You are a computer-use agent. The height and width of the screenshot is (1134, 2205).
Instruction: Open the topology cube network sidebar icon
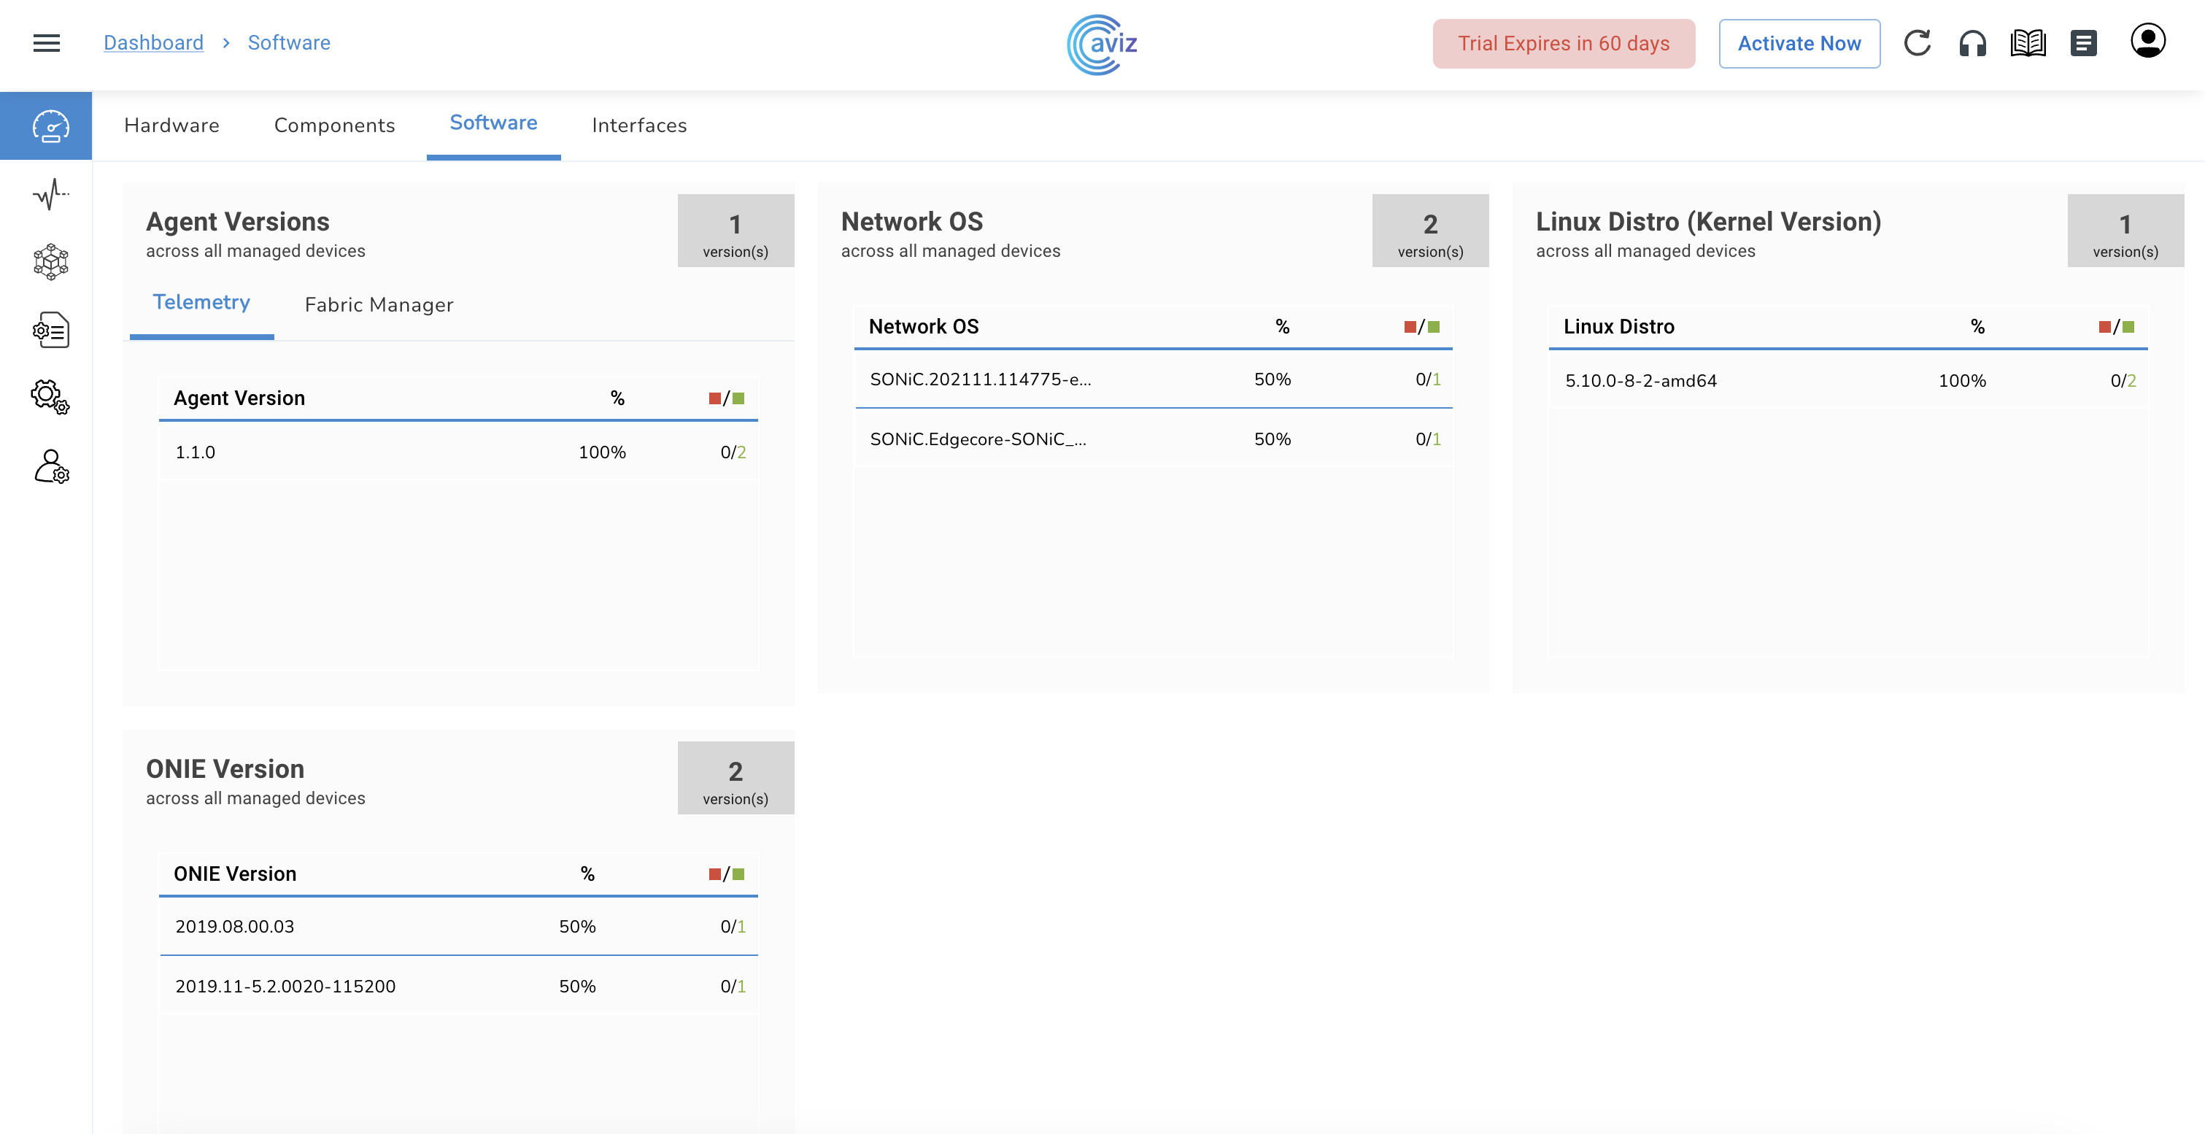click(50, 262)
